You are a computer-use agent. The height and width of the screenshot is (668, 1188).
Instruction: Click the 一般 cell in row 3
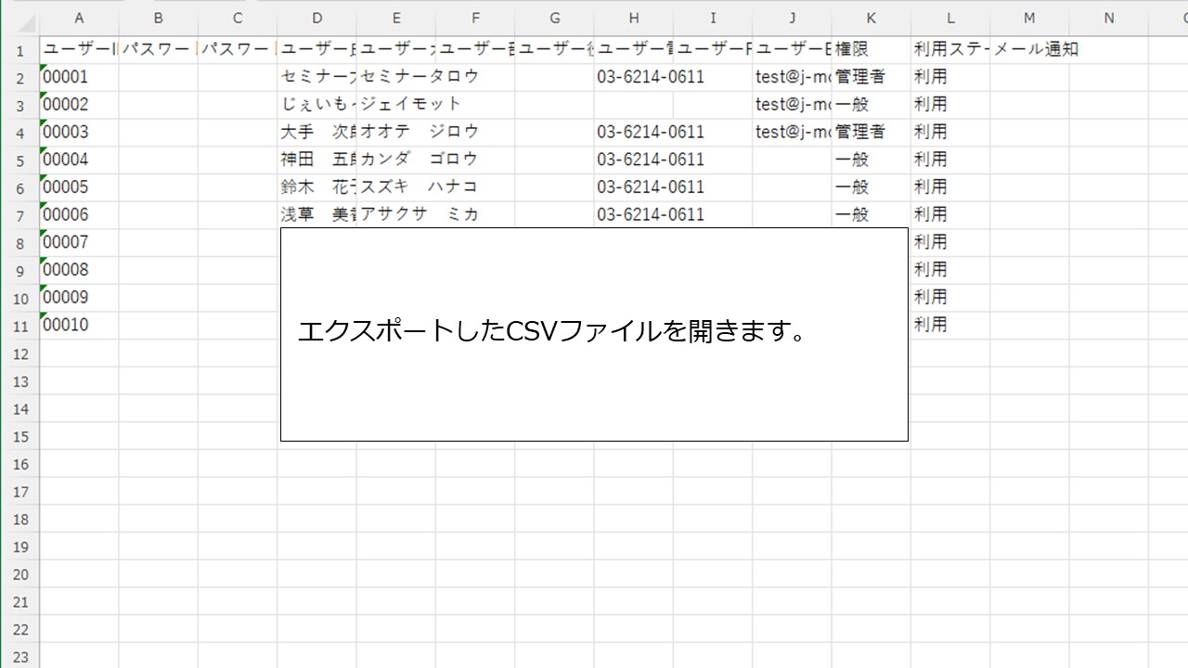point(872,105)
